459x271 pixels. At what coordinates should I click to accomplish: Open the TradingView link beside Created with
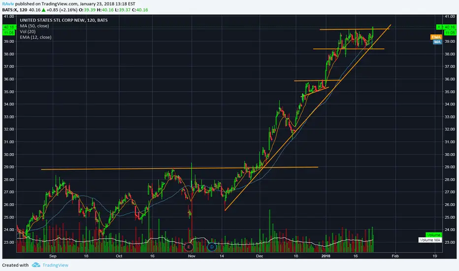pyautogui.click(x=55, y=265)
